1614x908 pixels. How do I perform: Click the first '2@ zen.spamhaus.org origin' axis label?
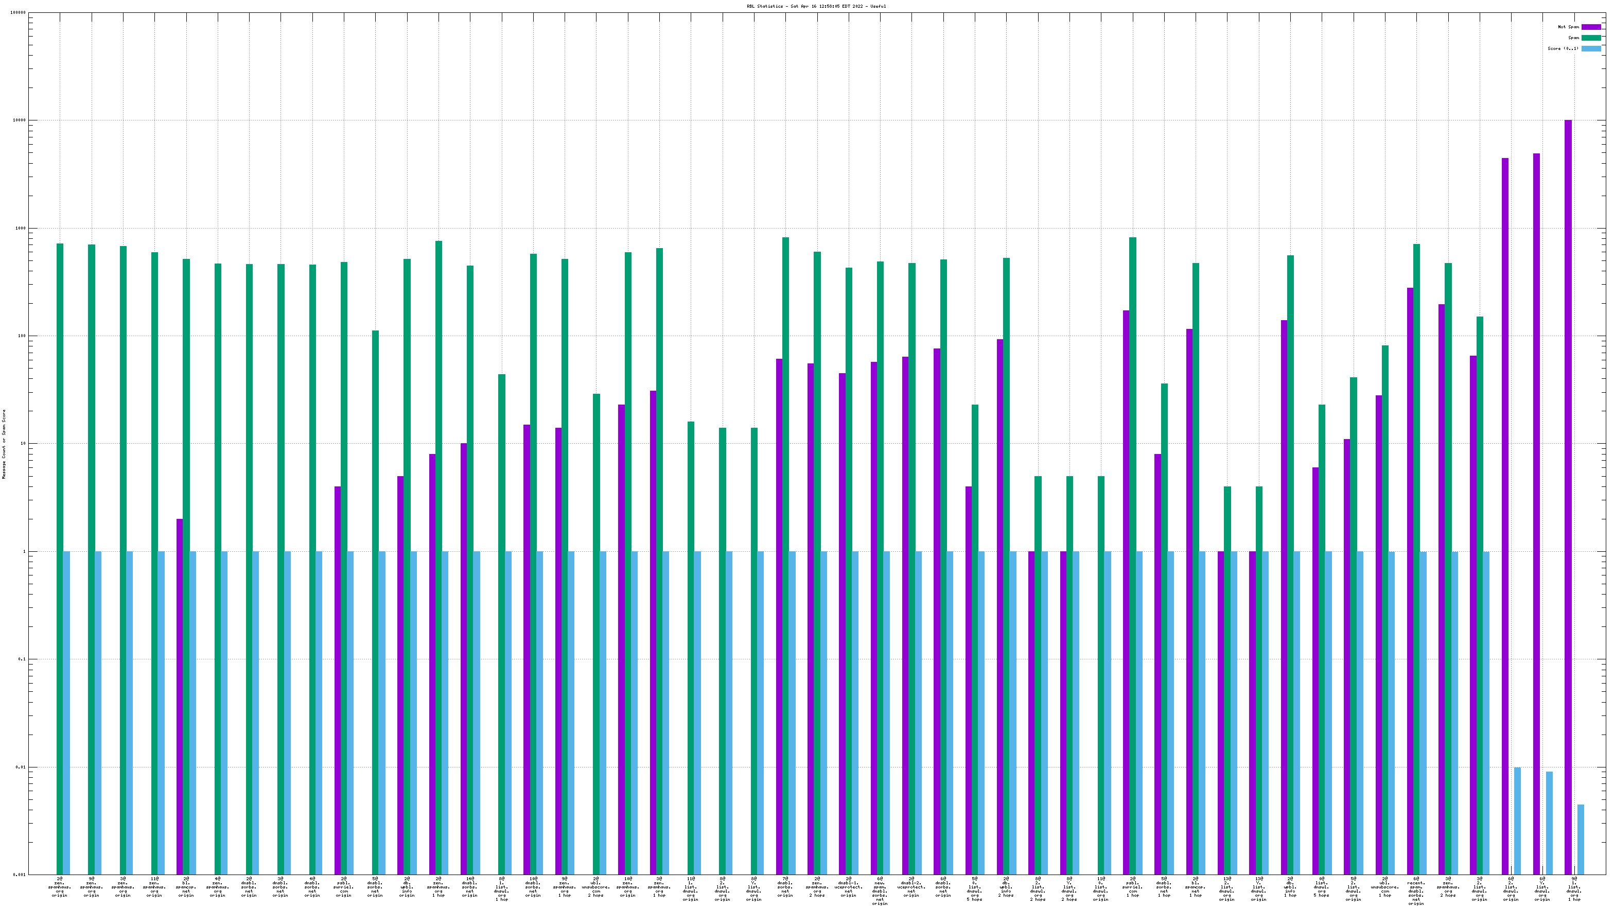point(60,887)
